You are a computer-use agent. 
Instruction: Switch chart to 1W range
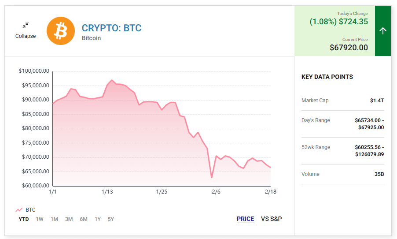(x=40, y=219)
